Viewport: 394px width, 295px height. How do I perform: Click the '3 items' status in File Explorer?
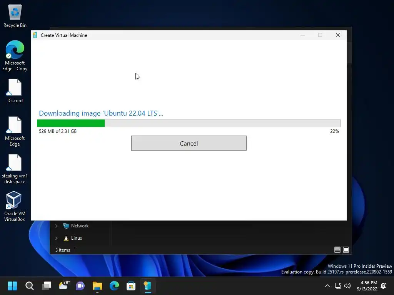[x=63, y=250]
